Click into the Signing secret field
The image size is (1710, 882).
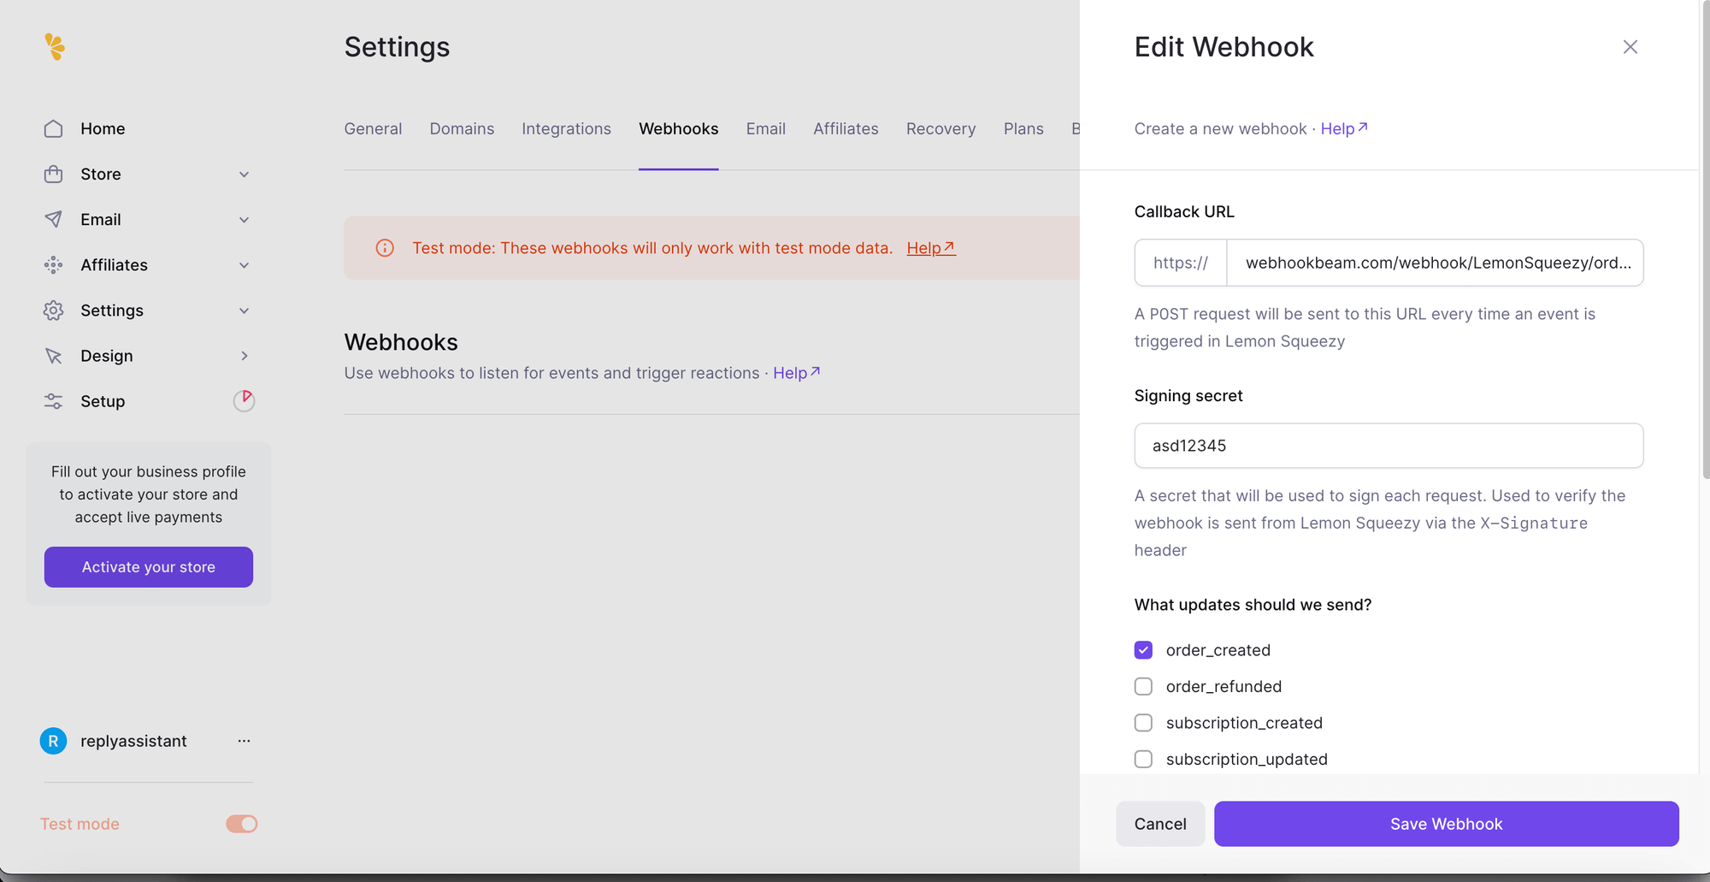click(1388, 446)
